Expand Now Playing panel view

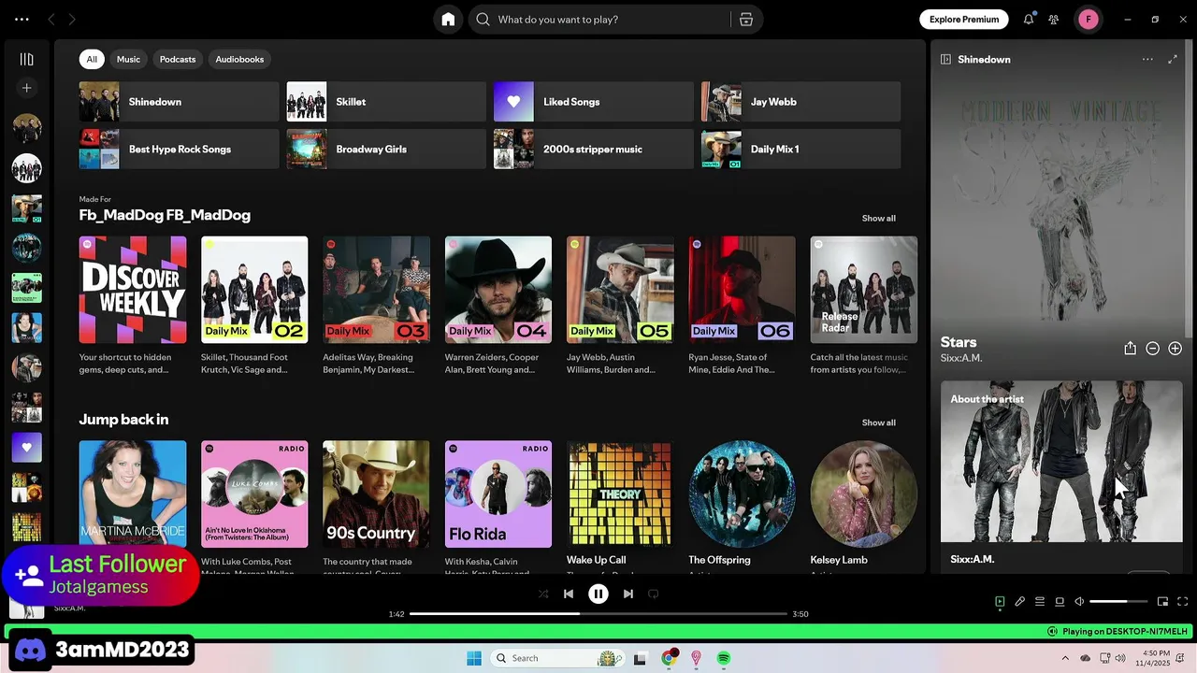(1173, 59)
